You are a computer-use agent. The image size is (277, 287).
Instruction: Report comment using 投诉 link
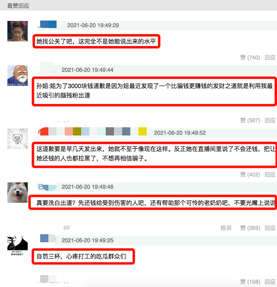[226, 228]
